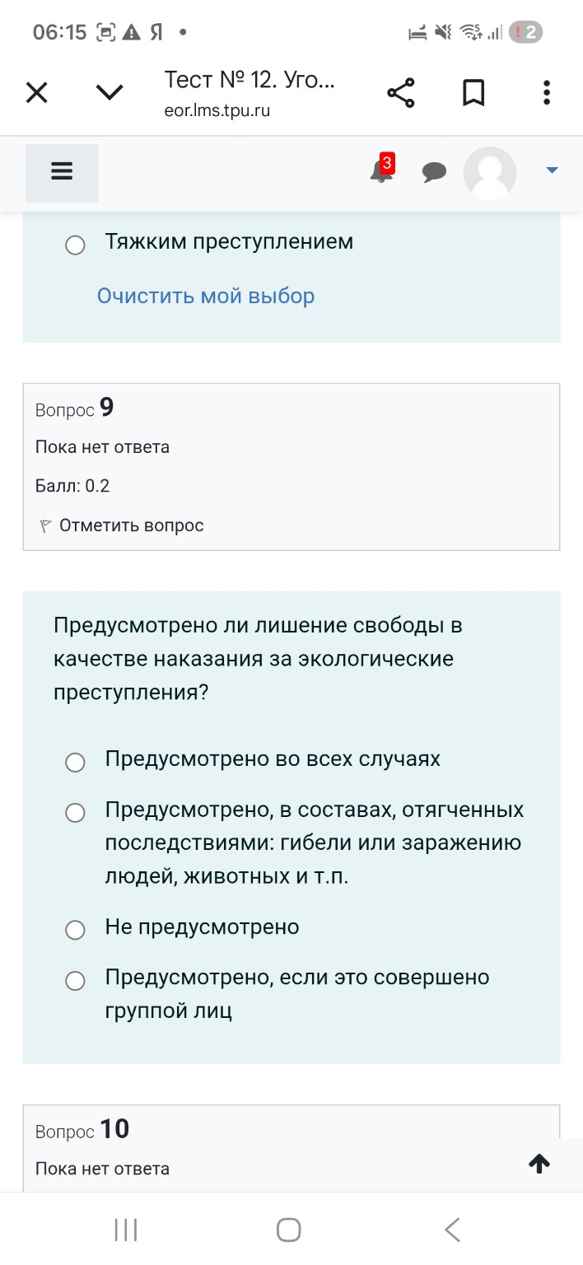Image resolution: width=583 pixels, height=1265 pixels.
Task: Open the user profile avatar
Action: (489, 174)
